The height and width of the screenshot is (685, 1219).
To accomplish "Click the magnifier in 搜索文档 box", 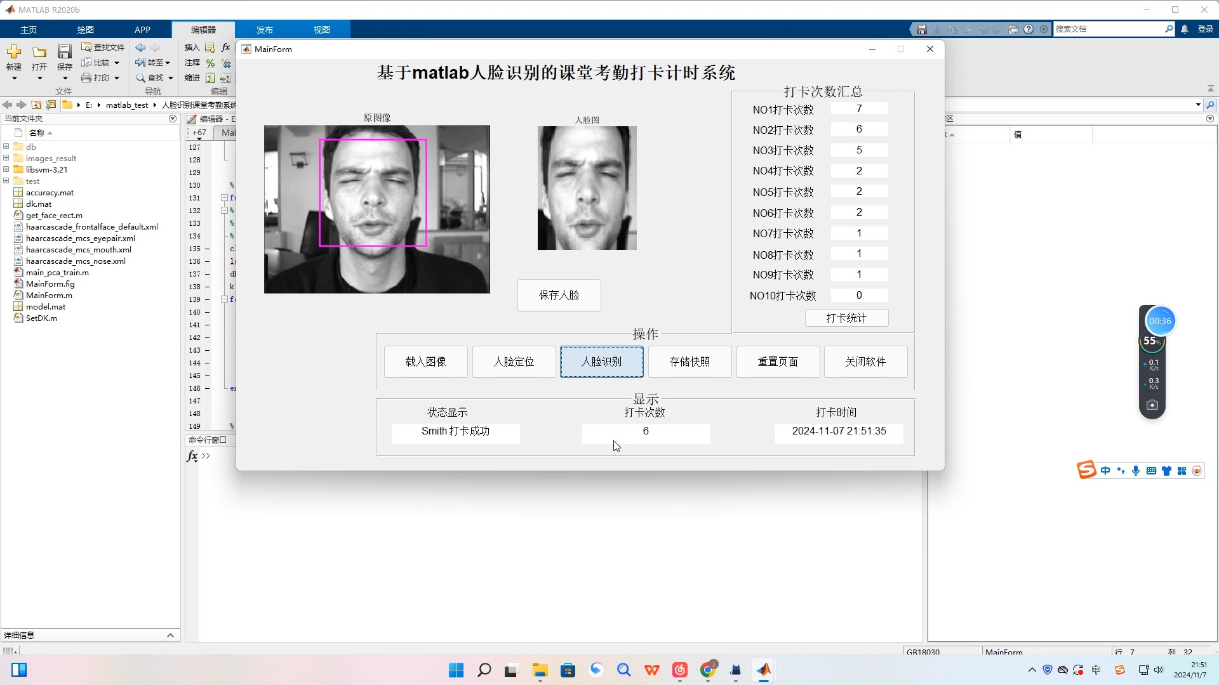I will tap(1169, 29).
